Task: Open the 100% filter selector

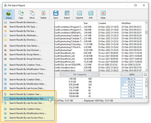Action: coord(132,74)
